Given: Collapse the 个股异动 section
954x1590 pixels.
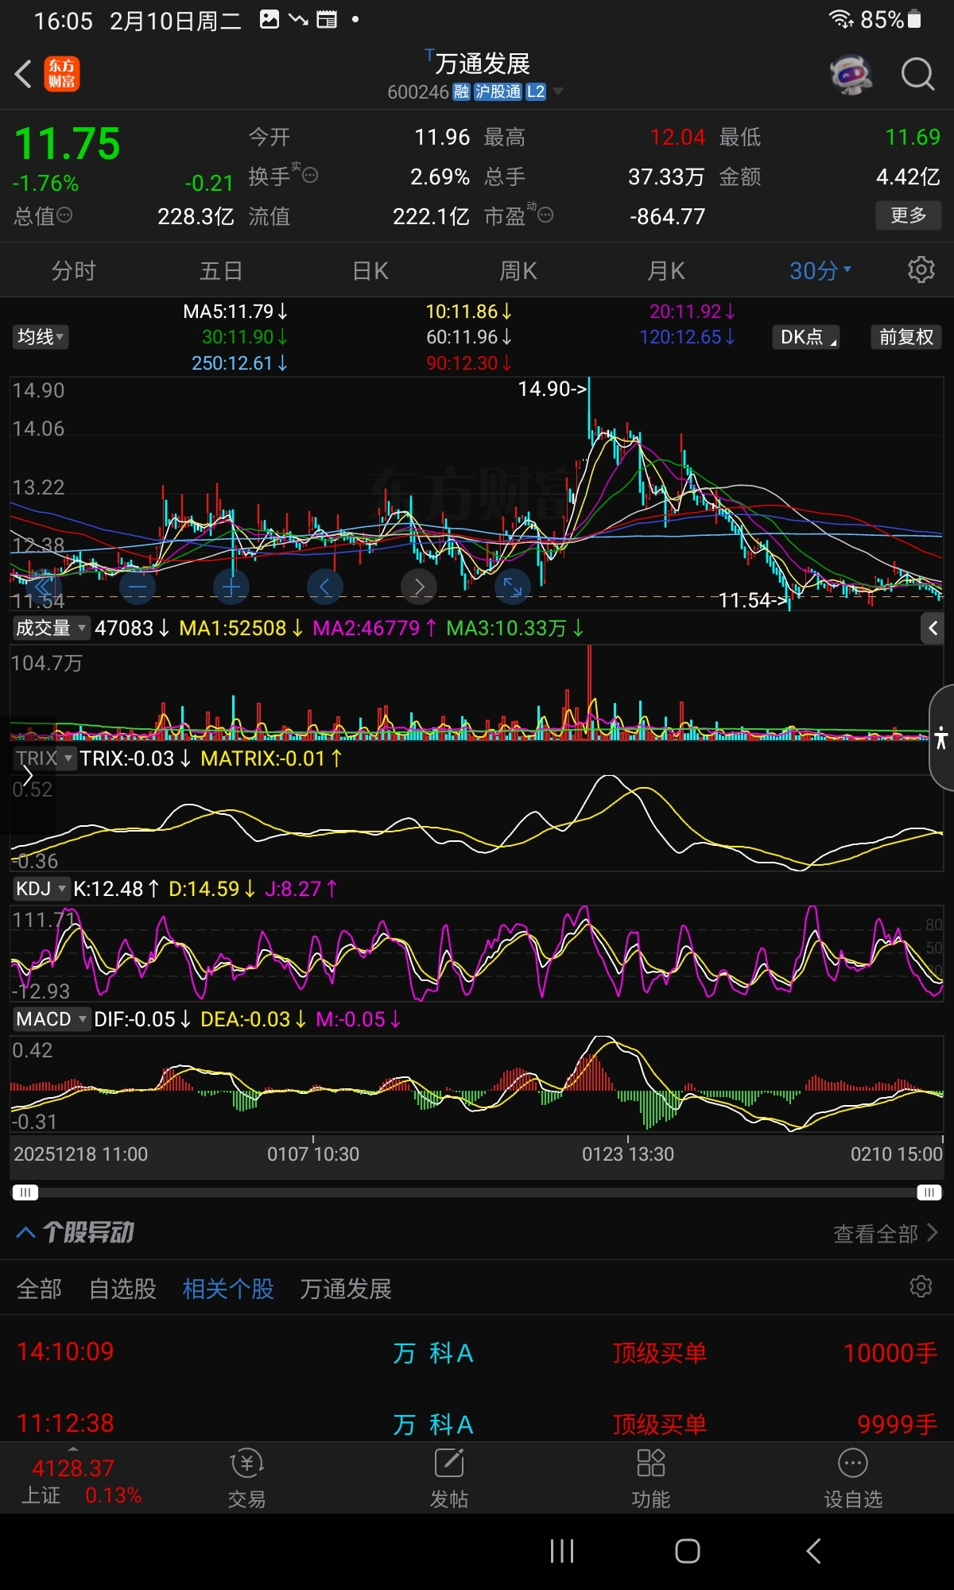Looking at the screenshot, I should 25,1233.
